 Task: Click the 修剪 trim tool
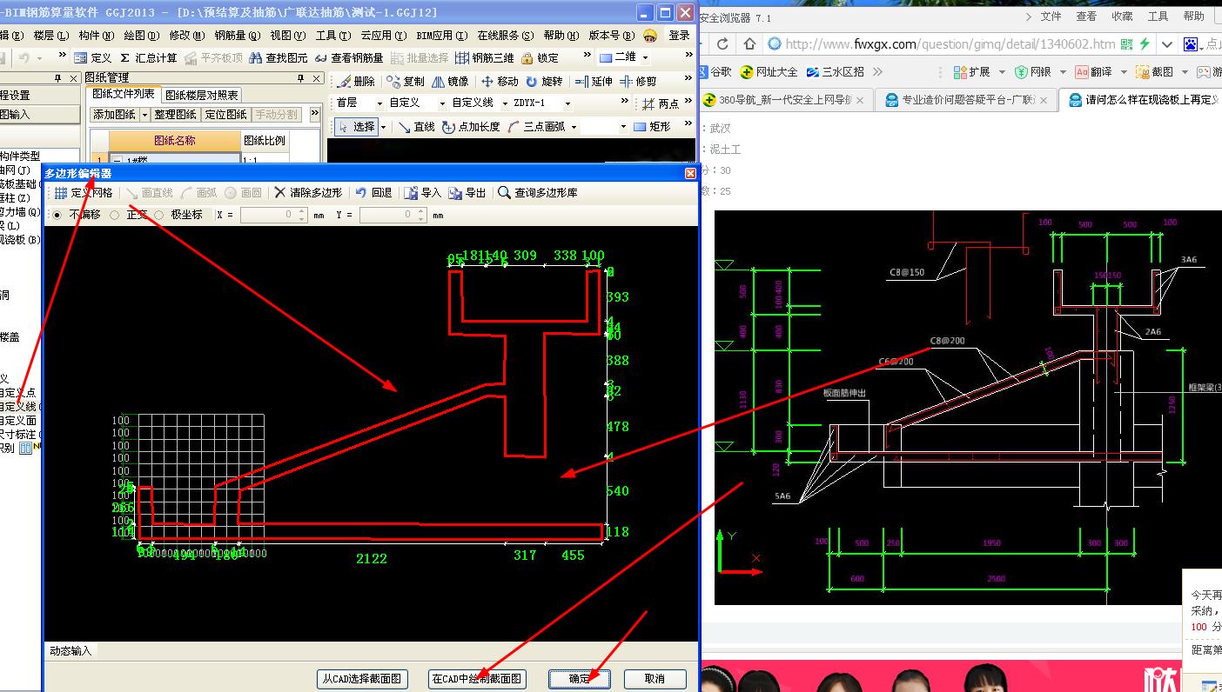638,81
